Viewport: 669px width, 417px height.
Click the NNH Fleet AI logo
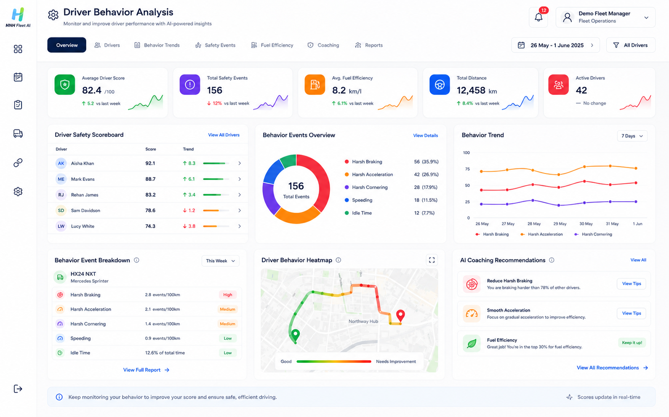pyautogui.click(x=18, y=17)
